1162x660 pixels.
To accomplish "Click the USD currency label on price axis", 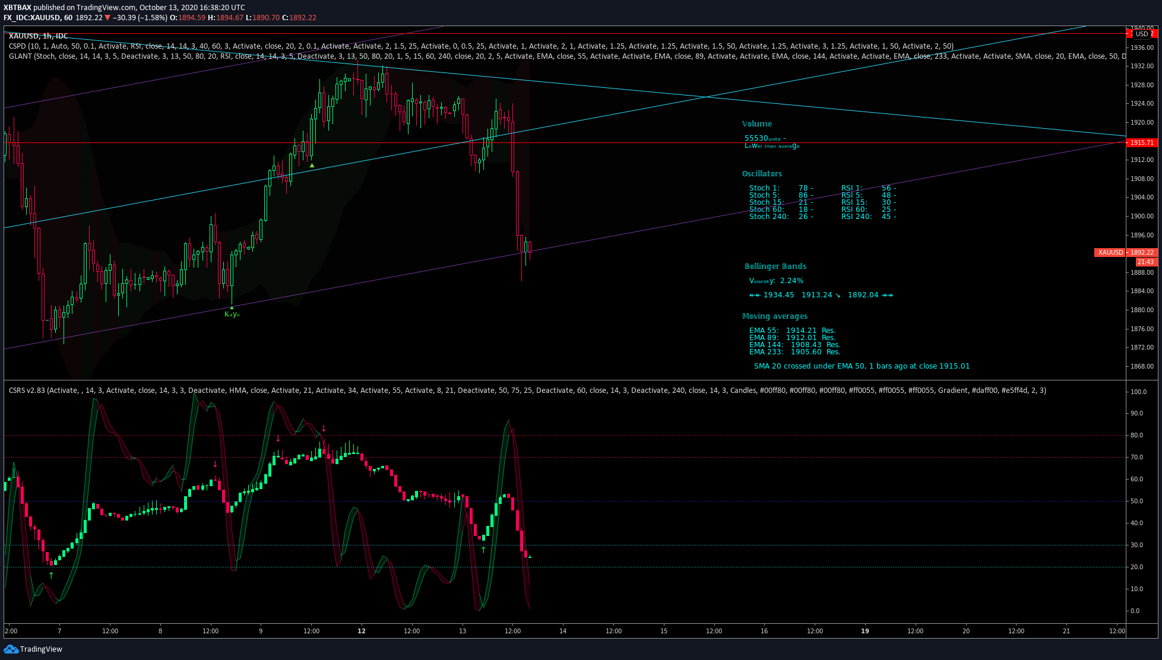I will pyautogui.click(x=1142, y=34).
